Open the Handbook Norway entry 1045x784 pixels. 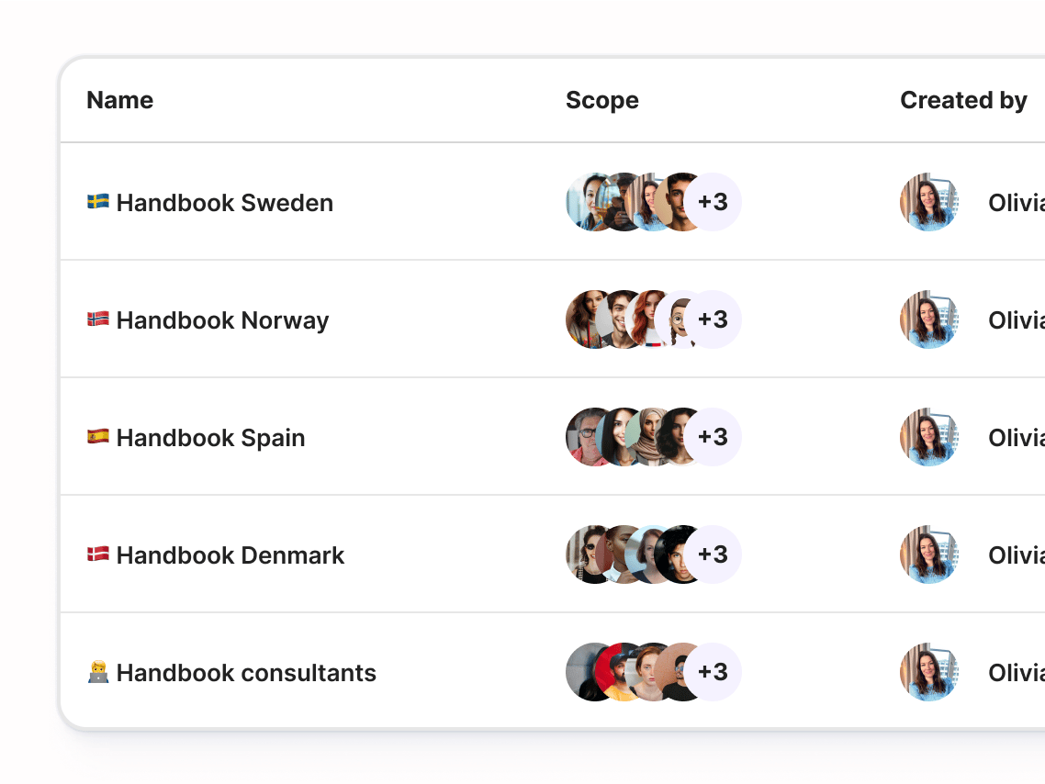click(x=222, y=320)
